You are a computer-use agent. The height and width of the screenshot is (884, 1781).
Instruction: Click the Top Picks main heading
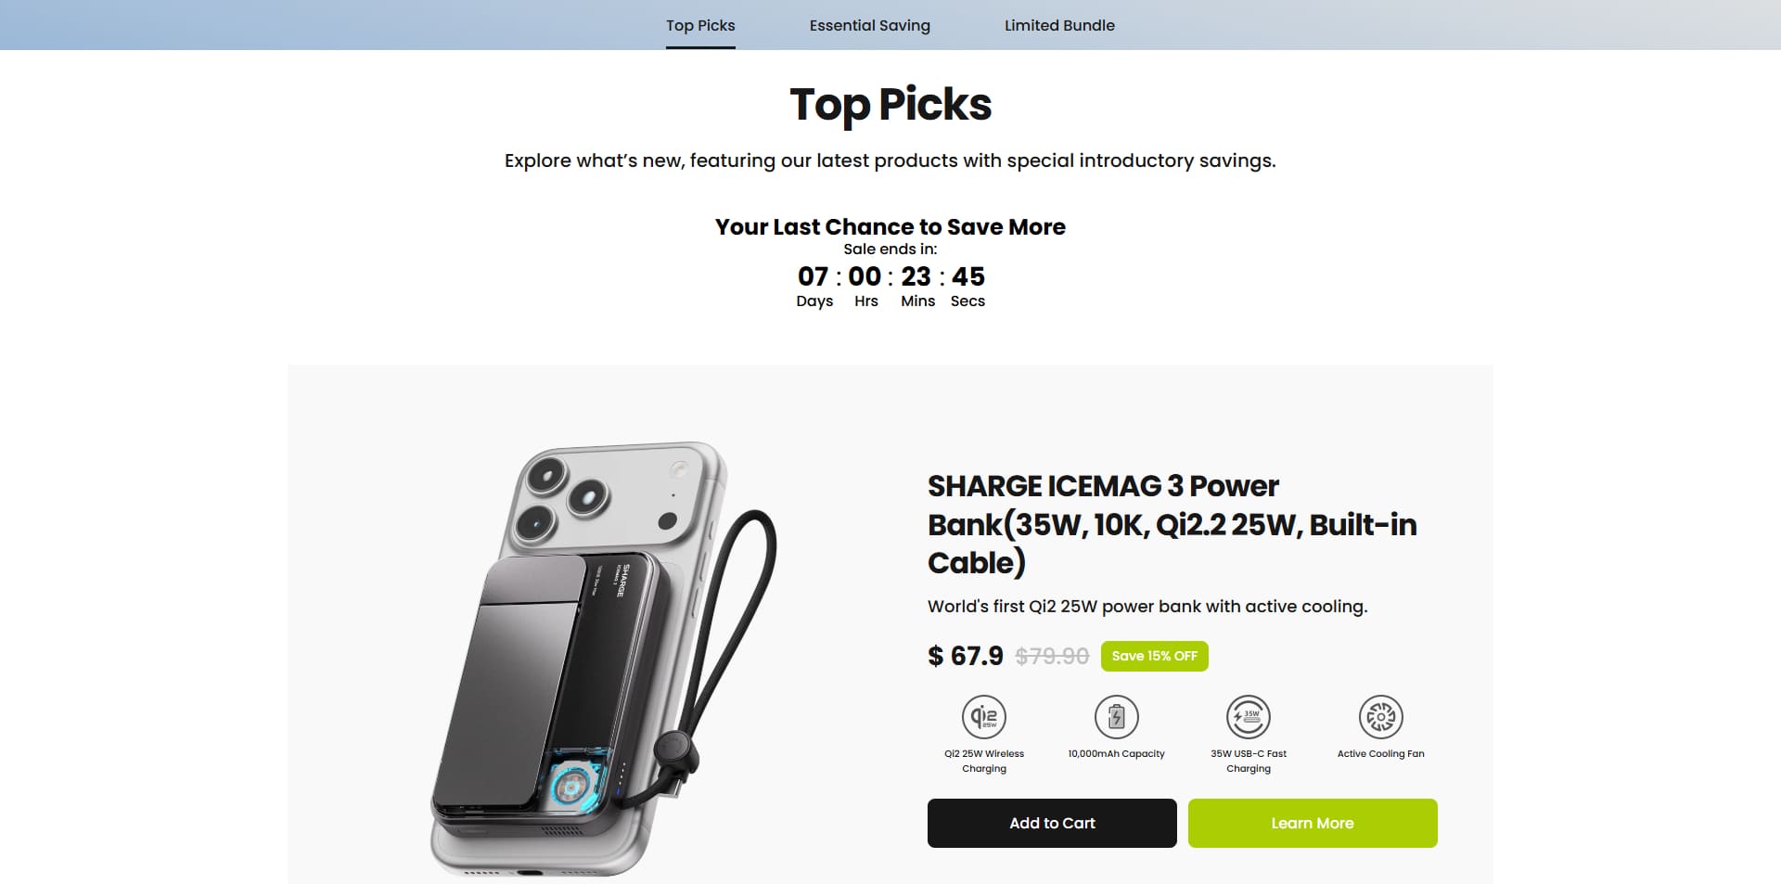click(x=890, y=104)
